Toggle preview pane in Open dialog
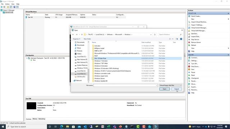The width and height of the screenshot is (230, 129). (x=177, y=39)
